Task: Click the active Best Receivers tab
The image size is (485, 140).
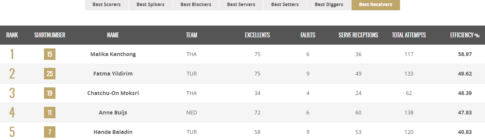Action: click(x=376, y=5)
